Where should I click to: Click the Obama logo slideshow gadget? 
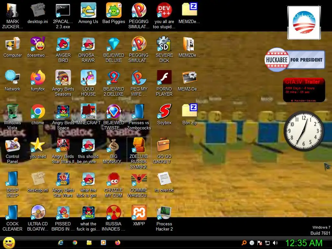point(304,22)
